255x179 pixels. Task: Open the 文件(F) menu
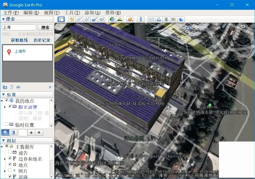click(x=11, y=12)
